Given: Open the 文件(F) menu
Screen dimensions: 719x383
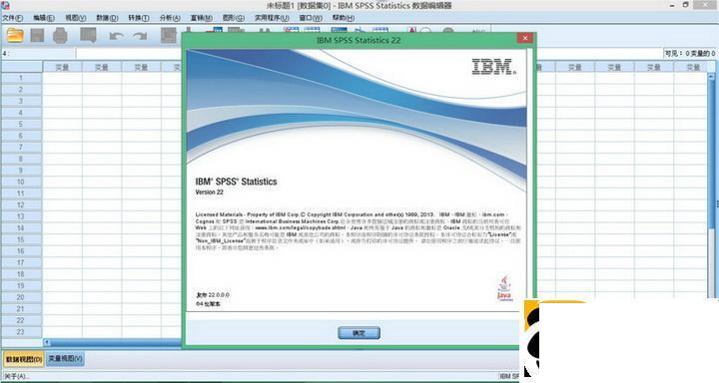Looking at the screenshot, I should tap(12, 18).
